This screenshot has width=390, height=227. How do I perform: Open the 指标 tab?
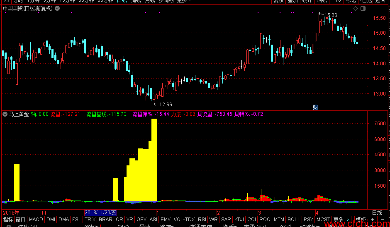[8, 219]
